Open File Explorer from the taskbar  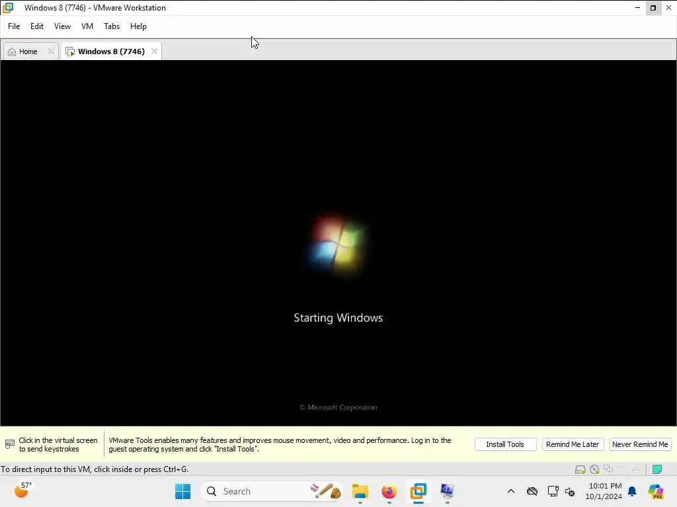[x=360, y=491]
